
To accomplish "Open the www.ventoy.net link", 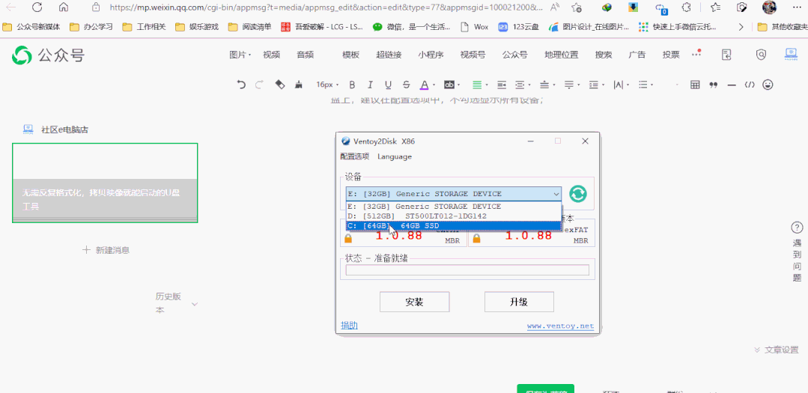I will [x=560, y=326].
